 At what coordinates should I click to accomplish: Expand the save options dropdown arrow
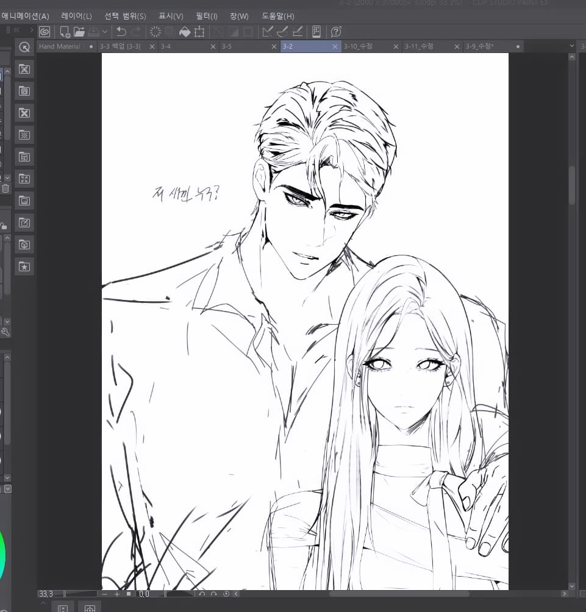tap(105, 32)
